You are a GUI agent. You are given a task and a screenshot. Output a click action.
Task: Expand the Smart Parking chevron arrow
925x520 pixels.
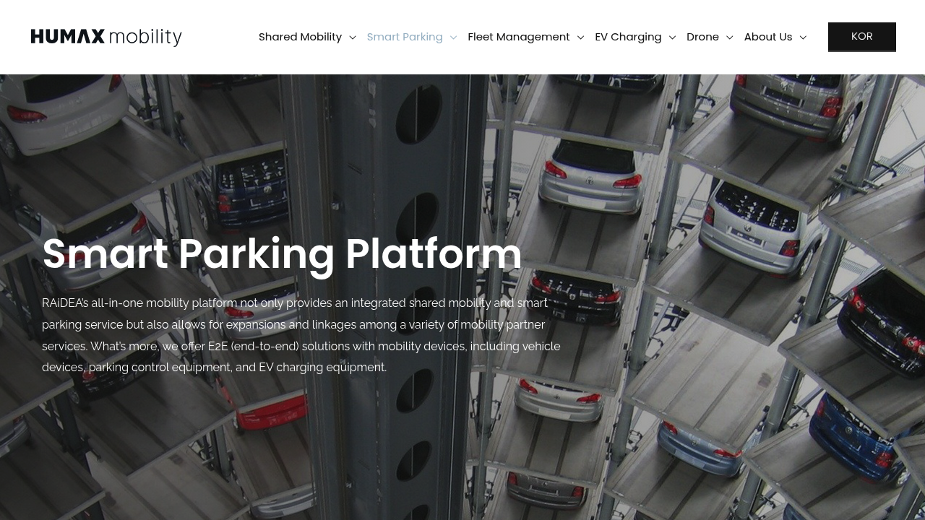pos(453,38)
